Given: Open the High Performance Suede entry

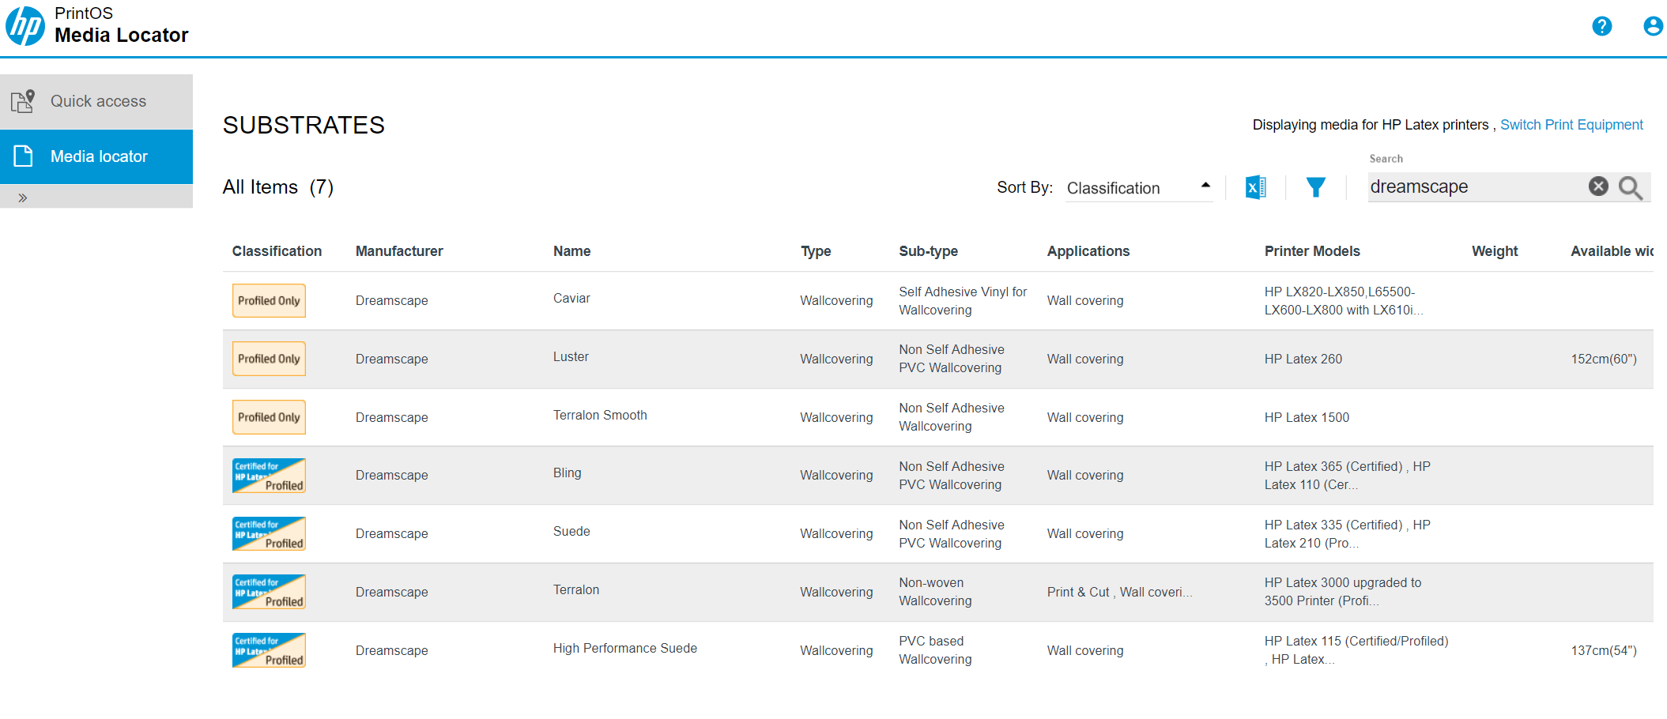Looking at the screenshot, I should pos(625,649).
